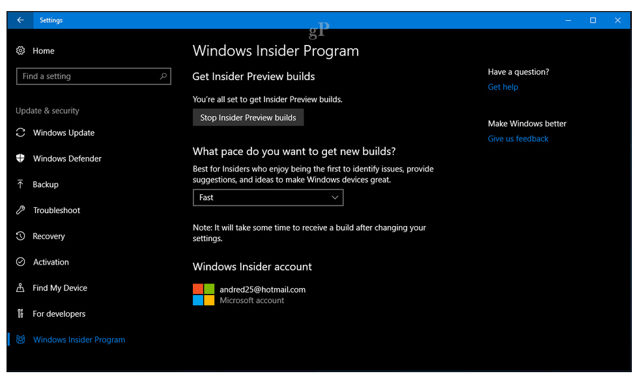Click Stop Insider Preview builds button

(x=248, y=117)
